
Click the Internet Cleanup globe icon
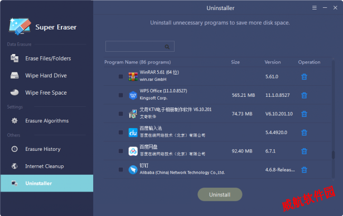pyautogui.click(x=15, y=166)
